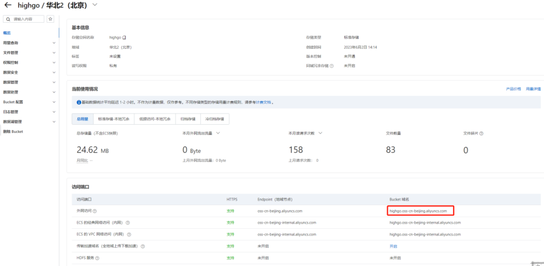
Task: Expand 数据处理 sidebar chevron
Action: click(54, 92)
